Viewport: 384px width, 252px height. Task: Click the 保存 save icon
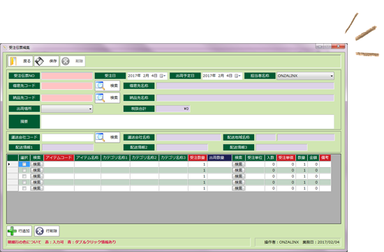pos(39,61)
